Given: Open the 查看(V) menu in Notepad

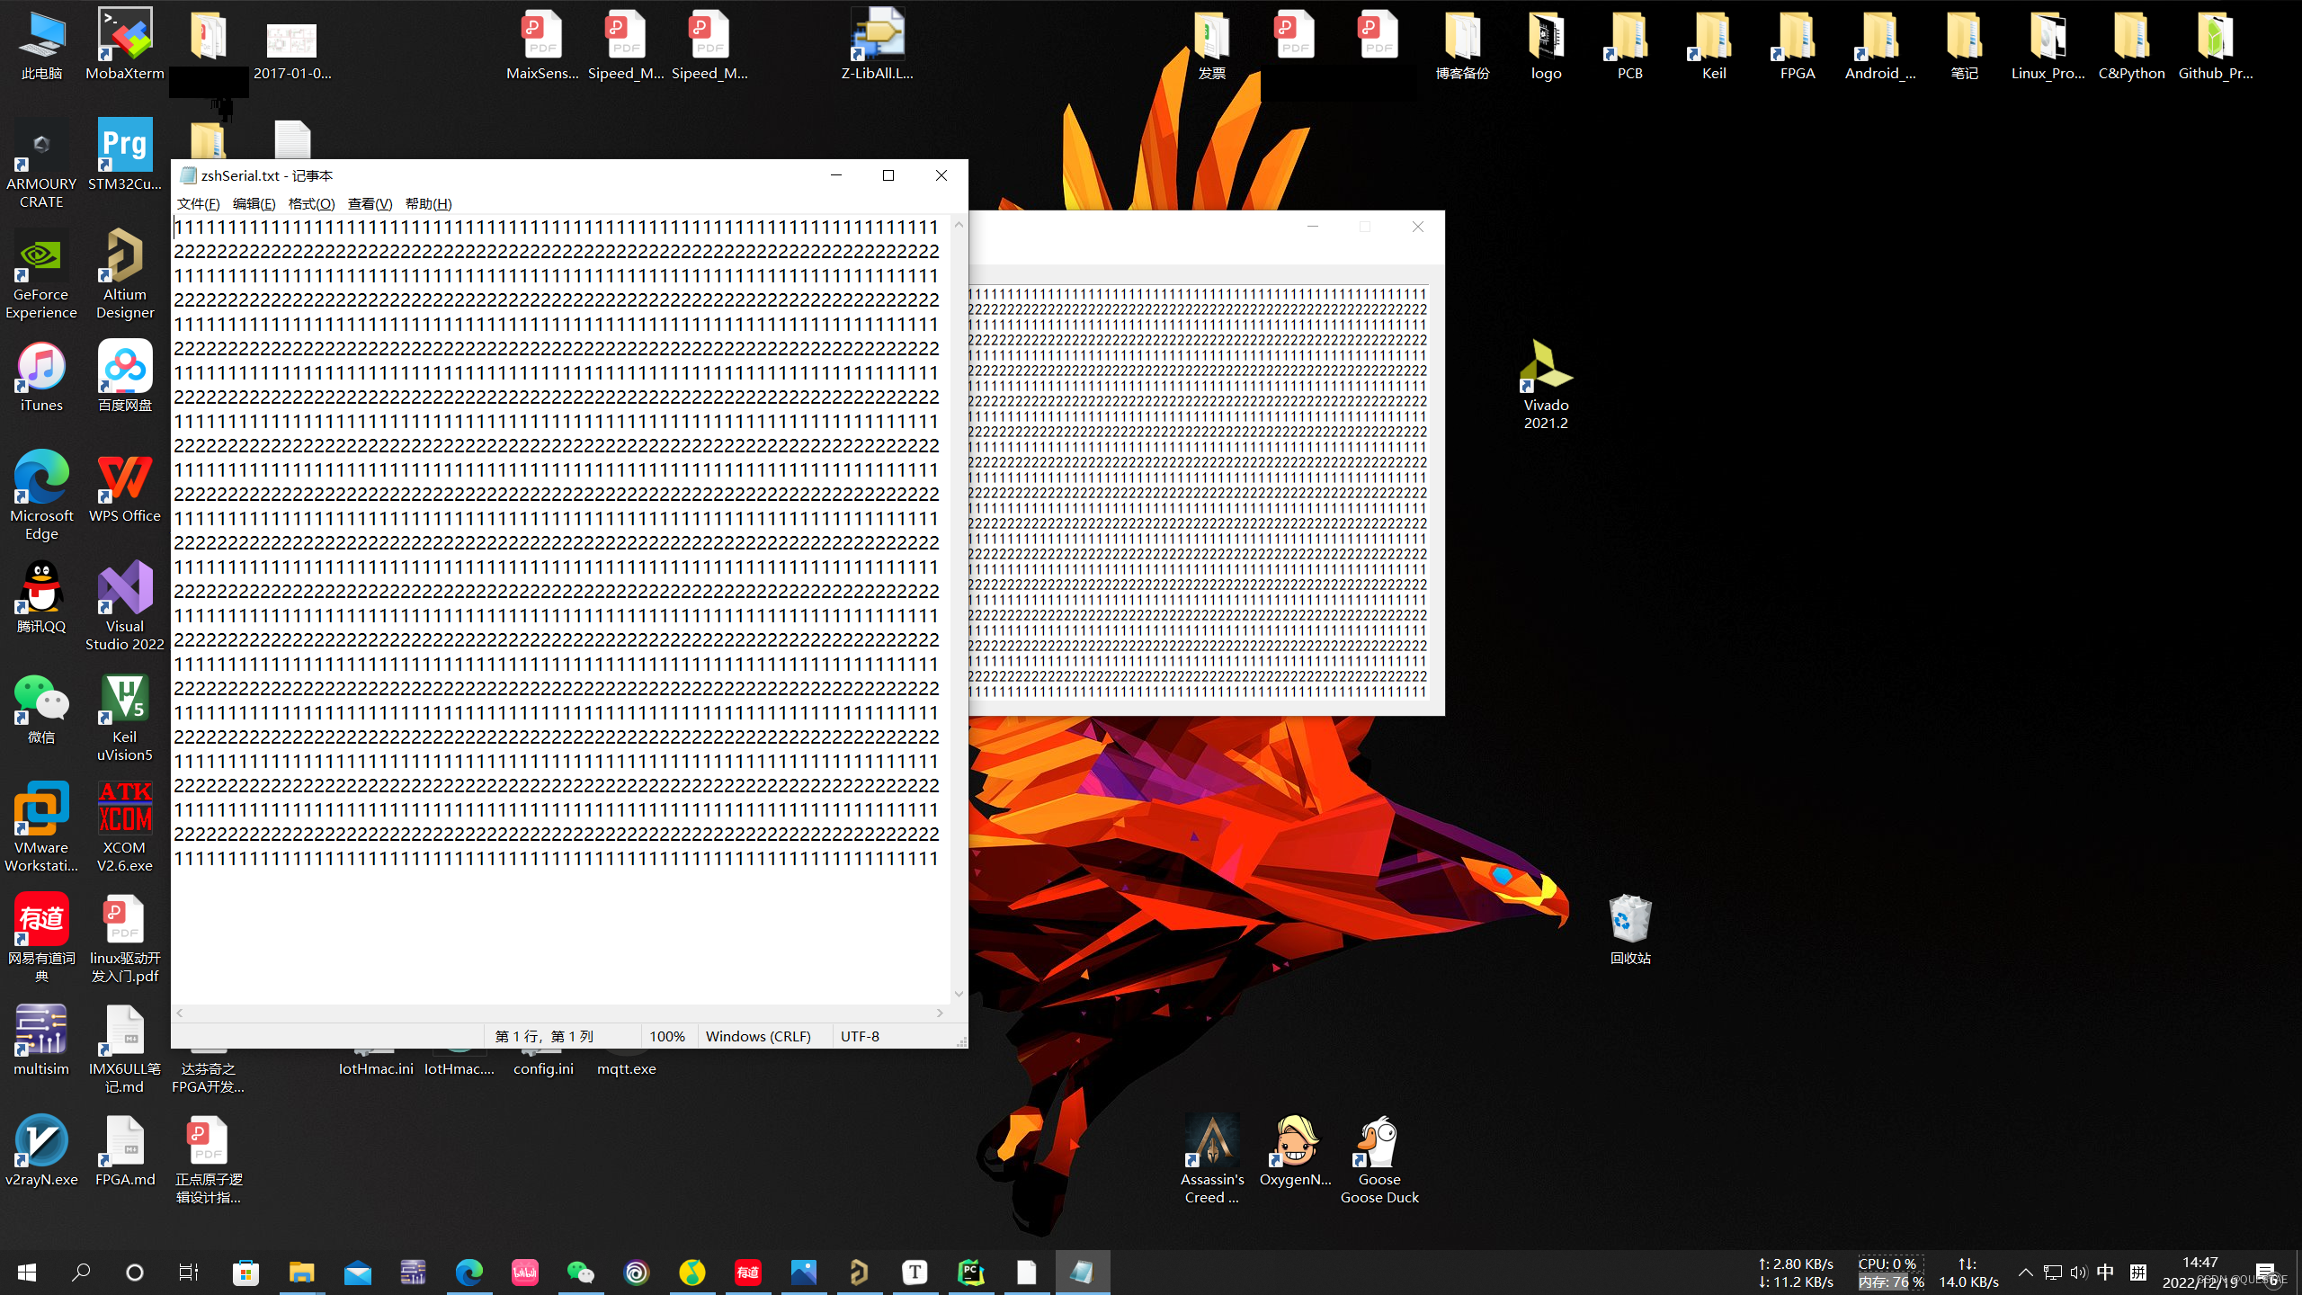Looking at the screenshot, I should (x=370, y=204).
